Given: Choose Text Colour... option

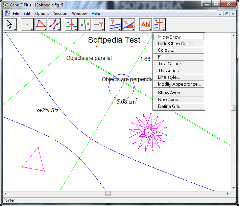Looking at the screenshot, I should click(x=178, y=64).
